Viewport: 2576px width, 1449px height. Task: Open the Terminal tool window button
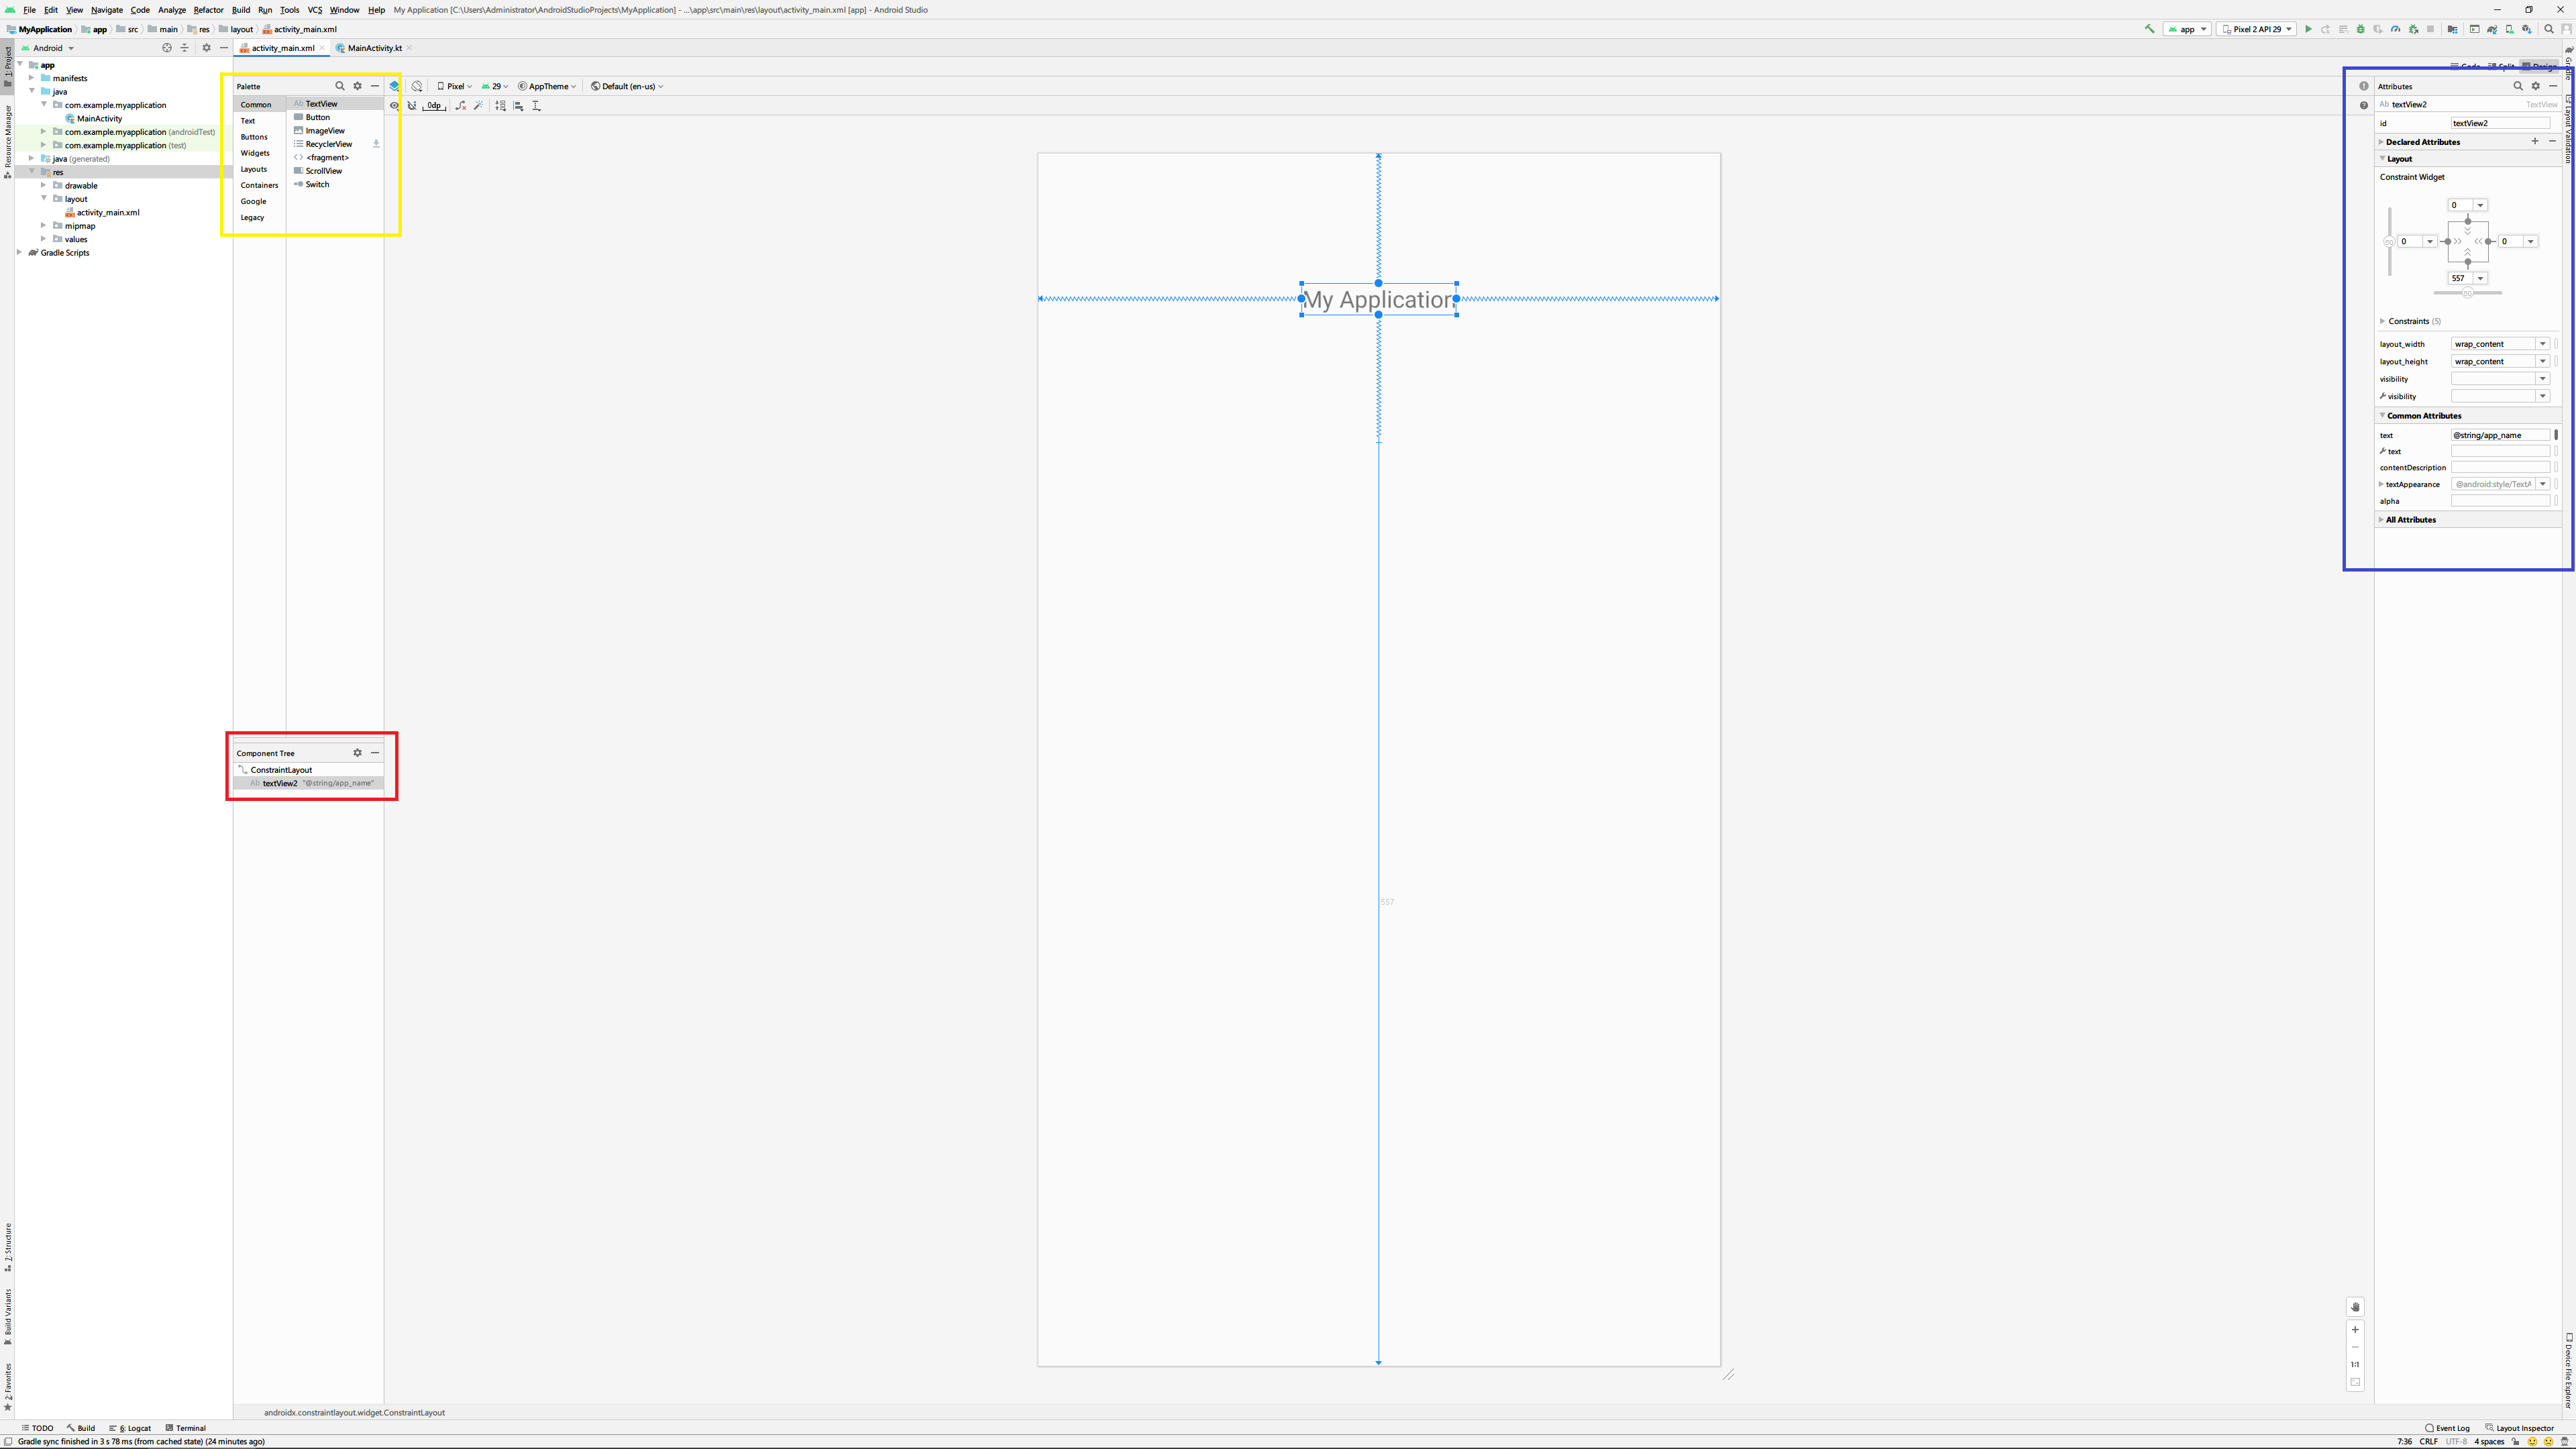[x=185, y=1428]
